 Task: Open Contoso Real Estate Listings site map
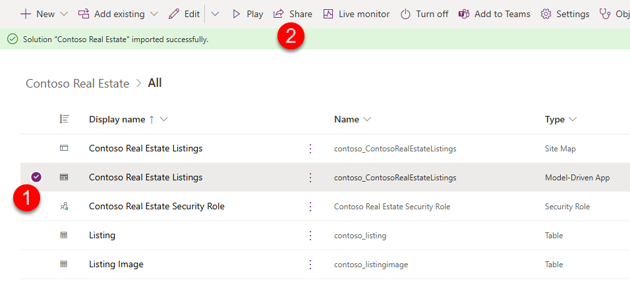click(x=146, y=148)
